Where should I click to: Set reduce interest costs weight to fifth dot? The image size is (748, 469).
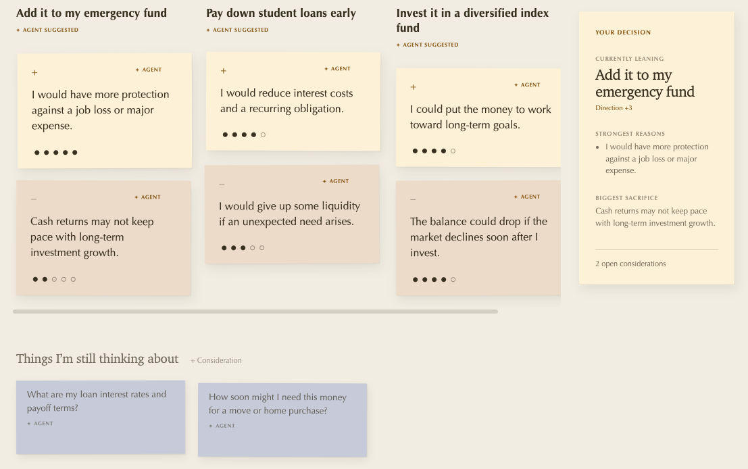pos(263,135)
